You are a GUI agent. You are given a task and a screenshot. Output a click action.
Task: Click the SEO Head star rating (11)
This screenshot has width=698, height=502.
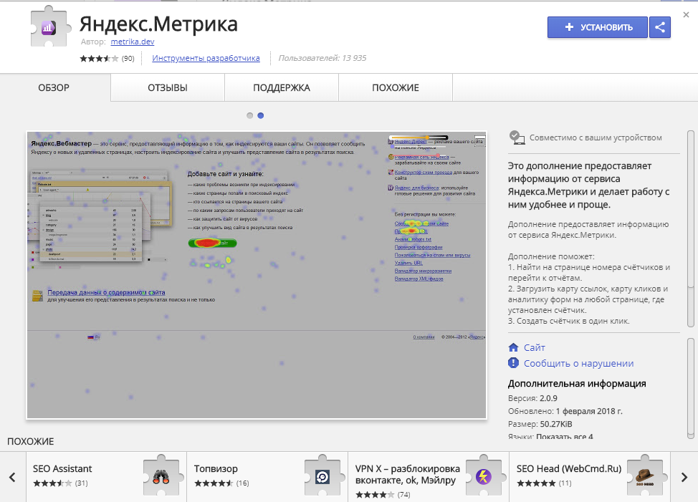pos(543,483)
